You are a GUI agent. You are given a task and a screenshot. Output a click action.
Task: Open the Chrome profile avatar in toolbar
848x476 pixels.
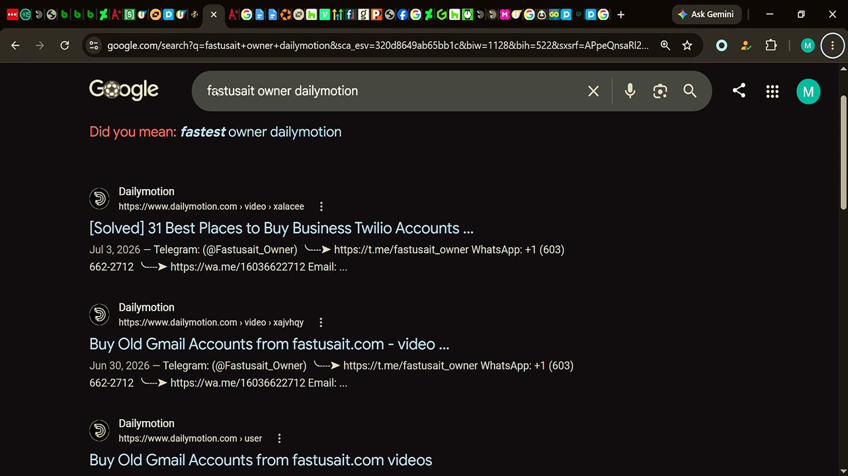point(807,45)
